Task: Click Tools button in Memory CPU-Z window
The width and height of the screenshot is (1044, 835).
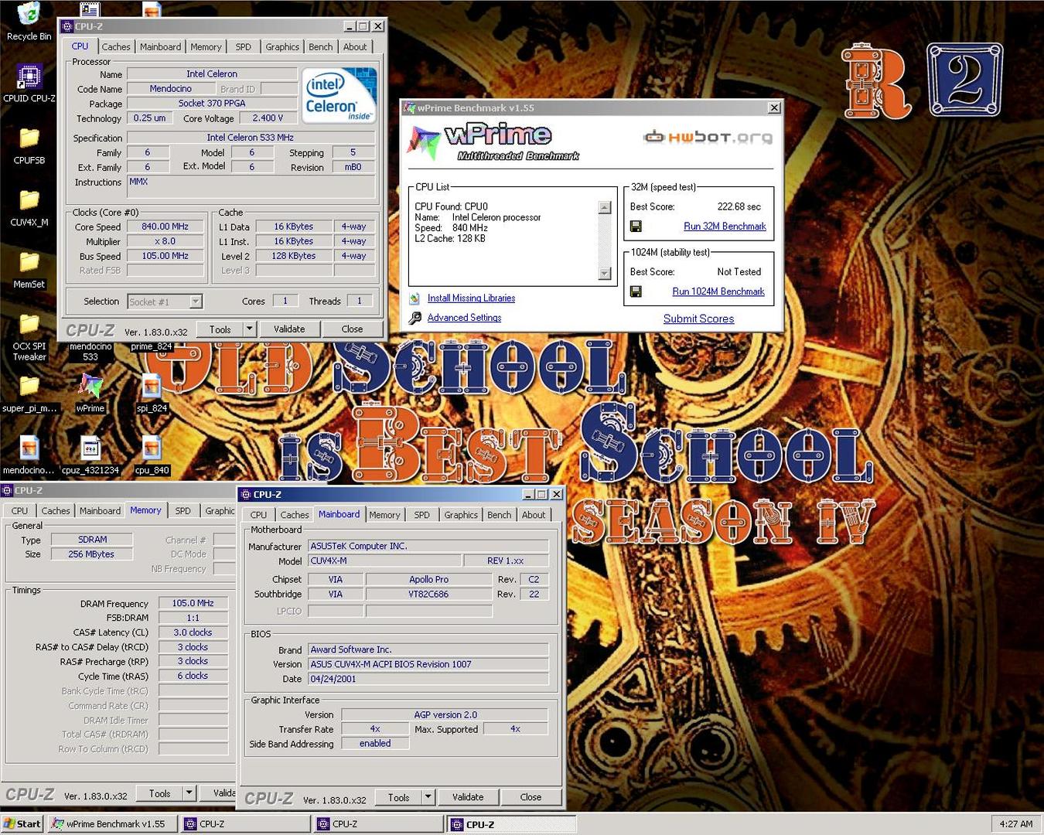Action: [159, 793]
